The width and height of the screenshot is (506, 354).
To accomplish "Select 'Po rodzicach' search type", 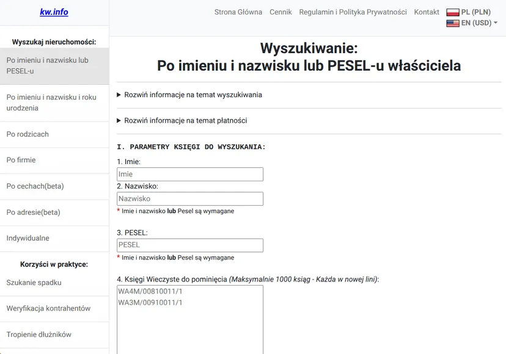I will click(x=54, y=134).
